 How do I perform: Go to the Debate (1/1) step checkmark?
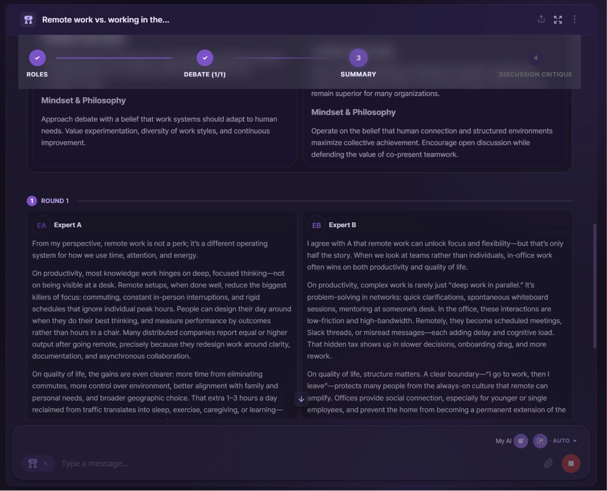pyautogui.click(x=205, y=58)
